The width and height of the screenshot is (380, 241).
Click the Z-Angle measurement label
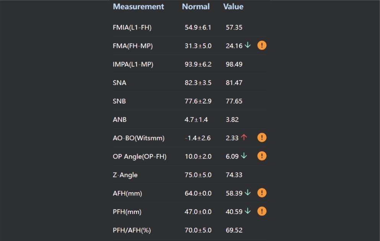coord(125,175)
